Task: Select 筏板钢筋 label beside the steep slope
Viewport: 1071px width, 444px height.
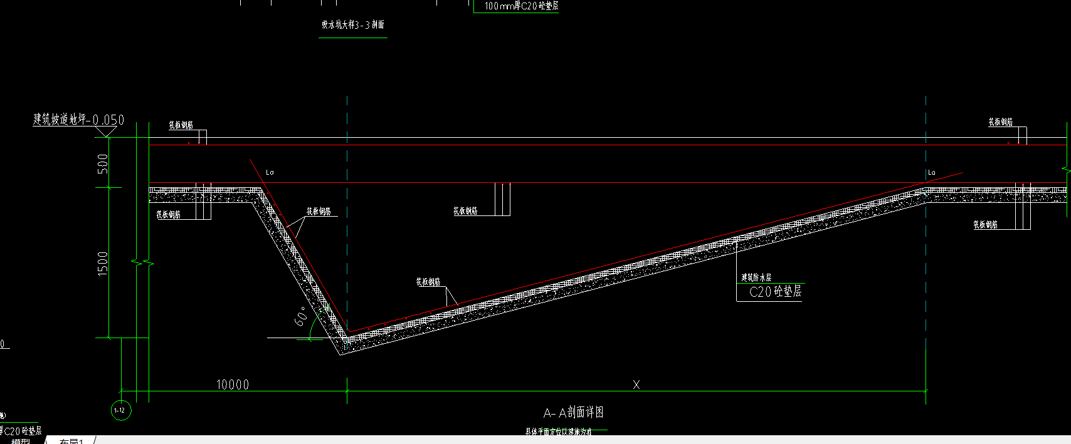Action: pos(319,211)
